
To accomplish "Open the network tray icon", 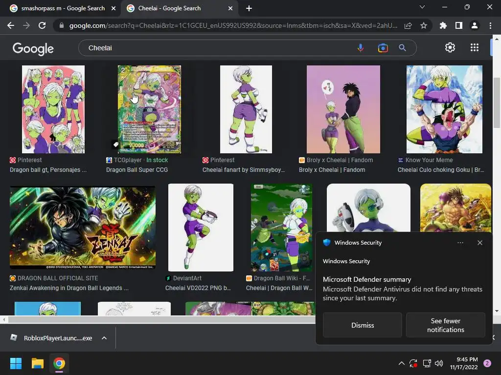I will pyautogui.click(x=427, y=363).
